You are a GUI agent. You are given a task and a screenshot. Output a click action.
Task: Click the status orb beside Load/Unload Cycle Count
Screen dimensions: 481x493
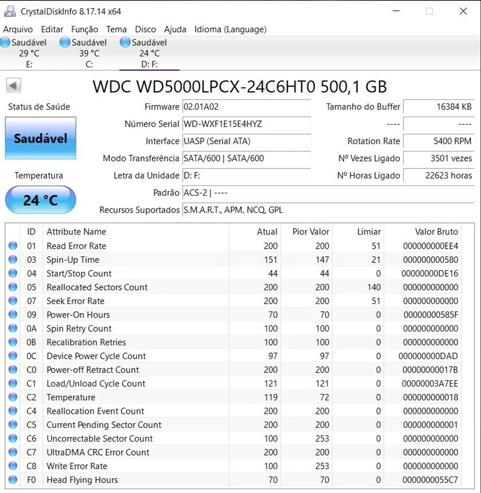coord(13,384)
